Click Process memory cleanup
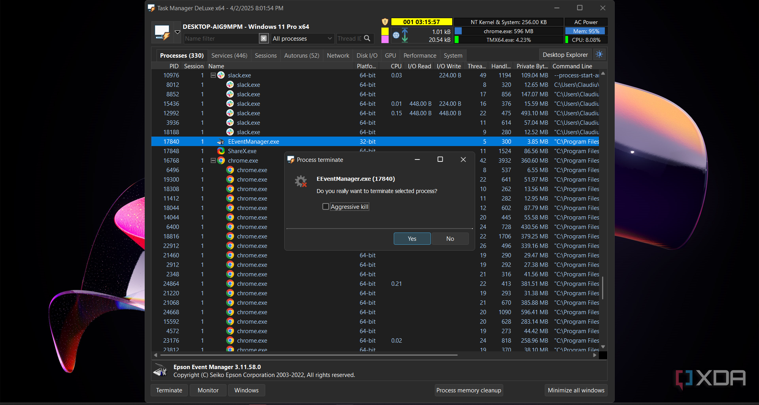 468,390
